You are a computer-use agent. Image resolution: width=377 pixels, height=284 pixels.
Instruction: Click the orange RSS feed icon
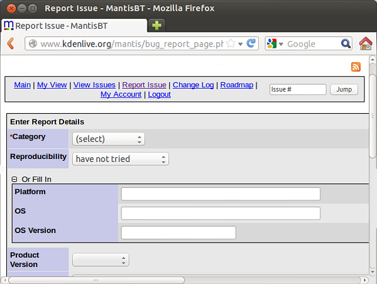tap(356, 67)
